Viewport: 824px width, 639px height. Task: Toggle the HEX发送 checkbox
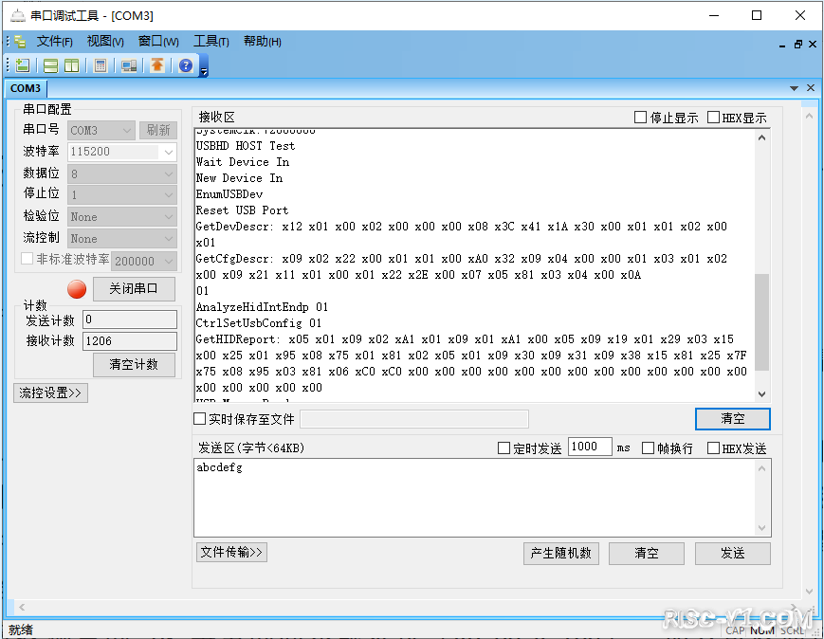pos(713,448)
